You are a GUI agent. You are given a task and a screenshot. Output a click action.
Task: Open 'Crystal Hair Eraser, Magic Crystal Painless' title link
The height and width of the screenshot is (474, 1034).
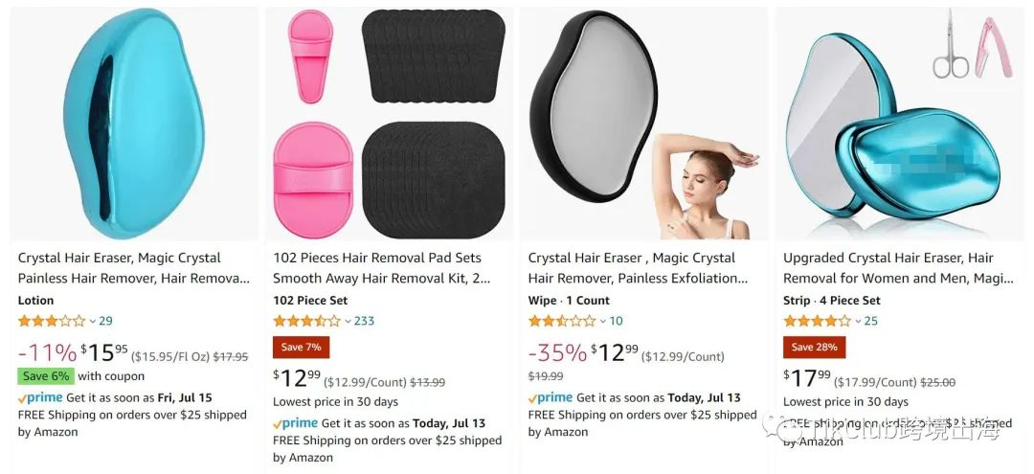coord(134,268)
